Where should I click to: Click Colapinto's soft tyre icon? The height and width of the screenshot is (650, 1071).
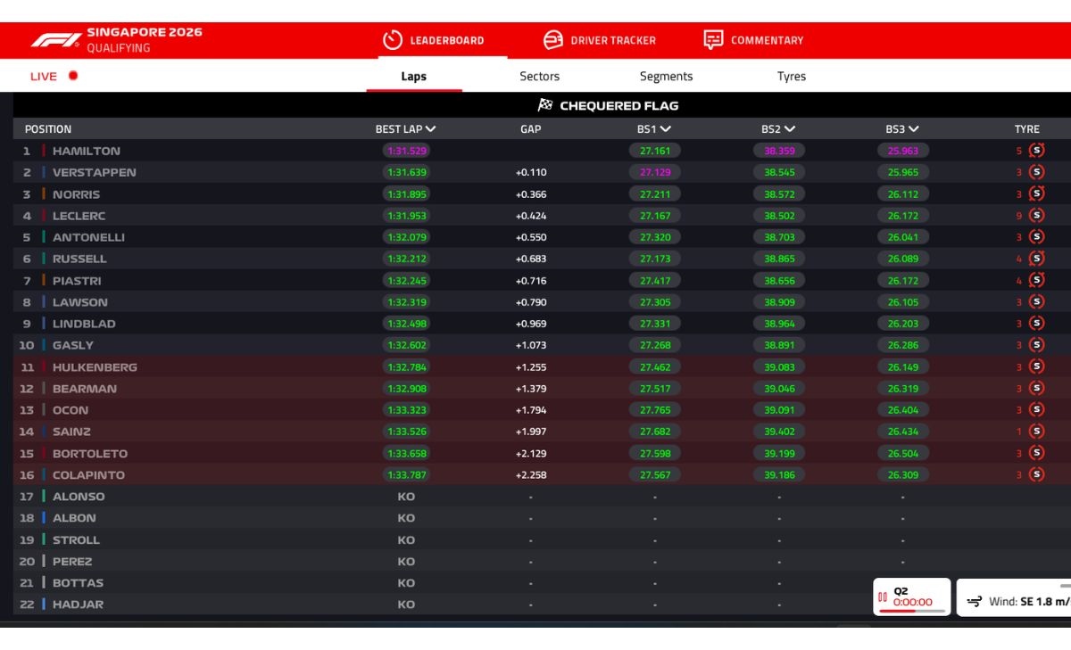click(1036, 475)
